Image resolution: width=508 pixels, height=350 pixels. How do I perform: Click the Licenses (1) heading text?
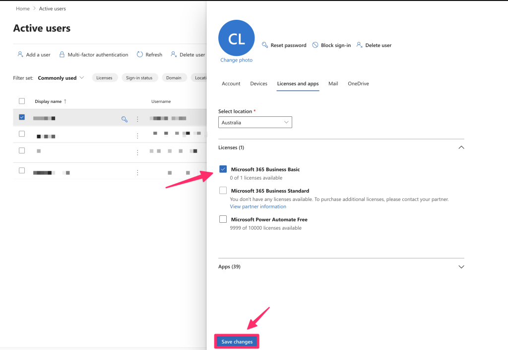(231, 148)
